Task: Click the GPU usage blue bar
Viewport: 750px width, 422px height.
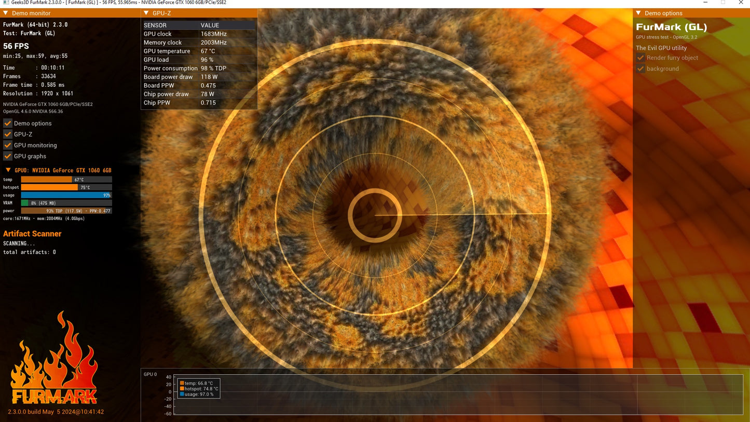Action: click(66, 195)
